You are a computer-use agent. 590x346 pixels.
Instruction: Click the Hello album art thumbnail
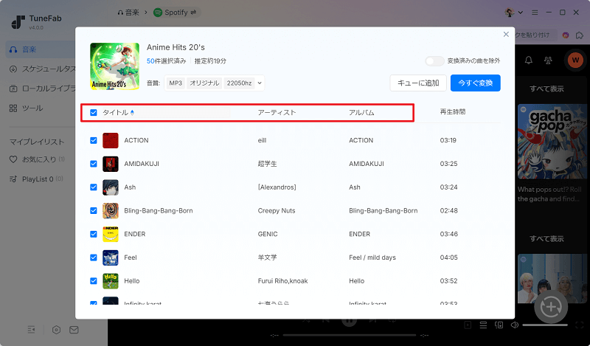tap(110, 281)
